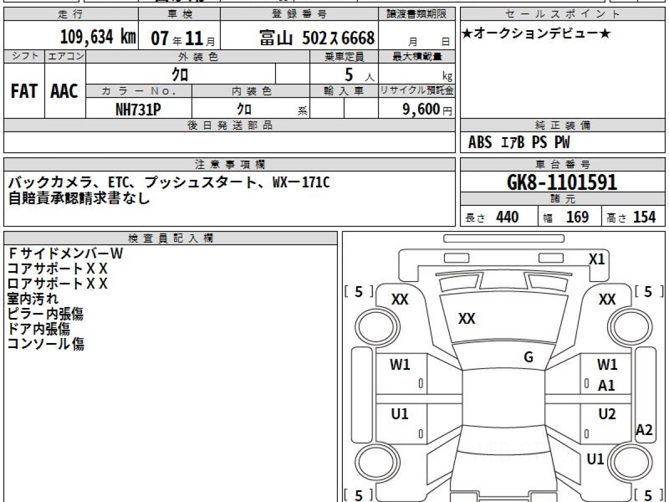Select exterior color value クロ under 外装色
The image size is (669, 502).
pos(180,74)
